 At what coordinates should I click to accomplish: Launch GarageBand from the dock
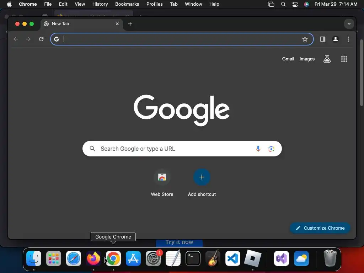(x=213, y=258)
